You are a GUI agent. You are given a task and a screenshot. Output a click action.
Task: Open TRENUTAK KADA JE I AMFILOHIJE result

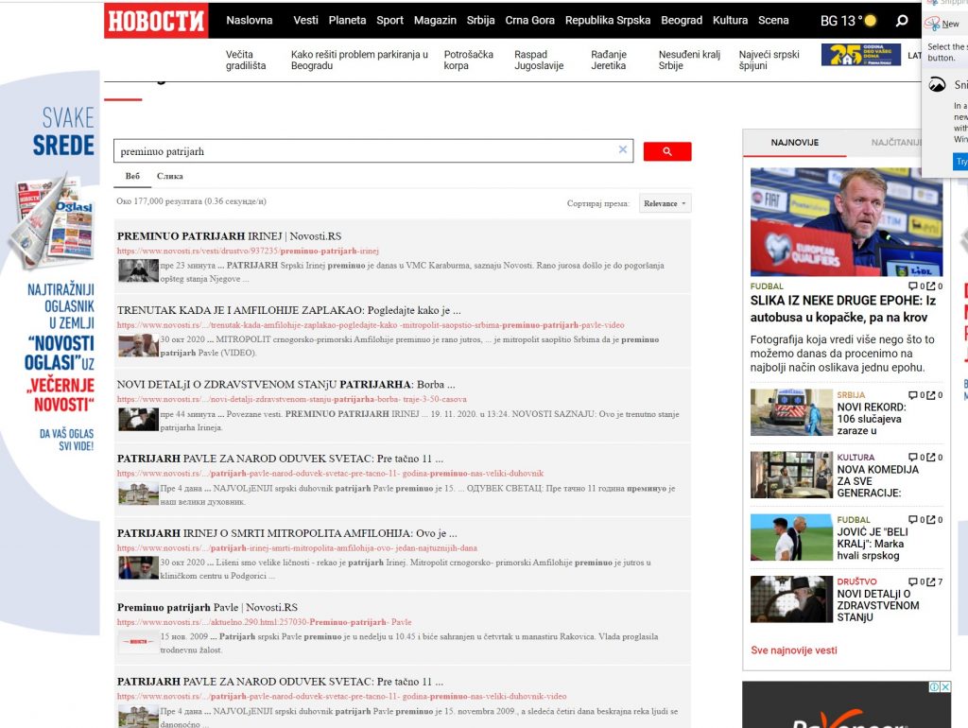tap(289, 310)
